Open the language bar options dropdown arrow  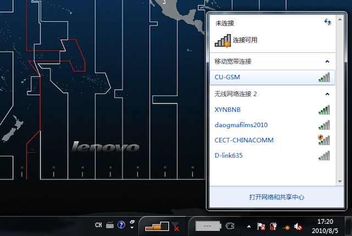(131, 227)
